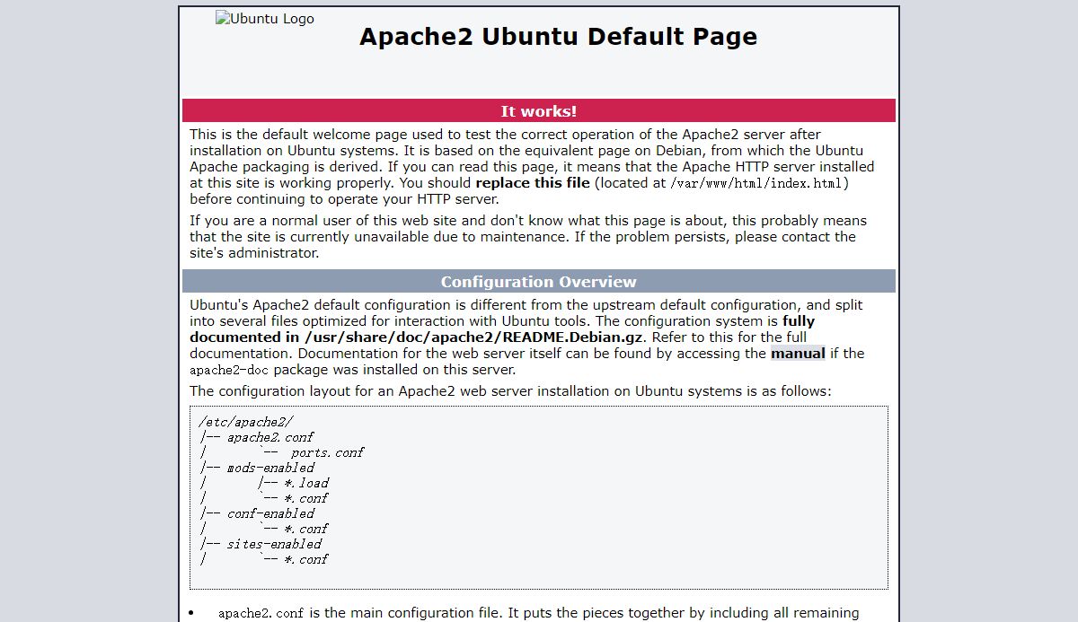Click the '*.load' tree entry
Screen dimensions: 1078x622
[x=306, y=483]
